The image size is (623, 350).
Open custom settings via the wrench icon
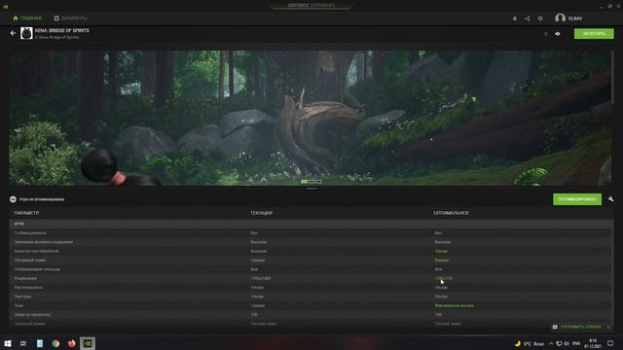(610, 199)
